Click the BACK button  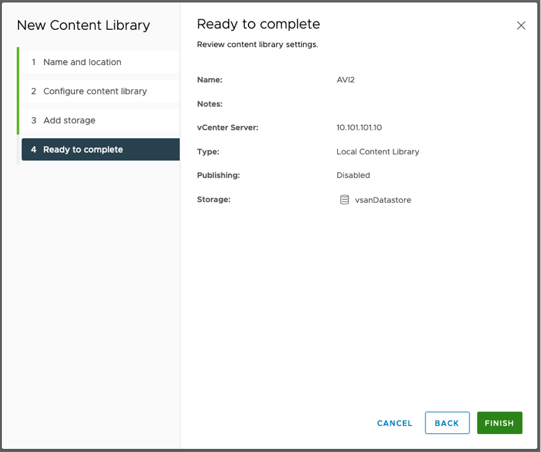tap(447, 423)
